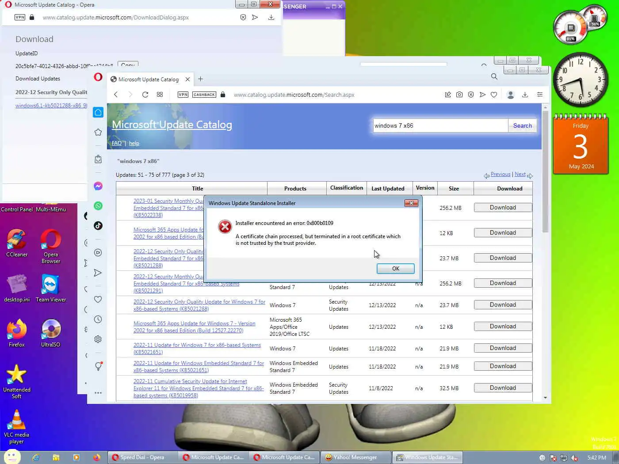Click the Microsoft Update Catalog banner title

click(x=172, y=125)
